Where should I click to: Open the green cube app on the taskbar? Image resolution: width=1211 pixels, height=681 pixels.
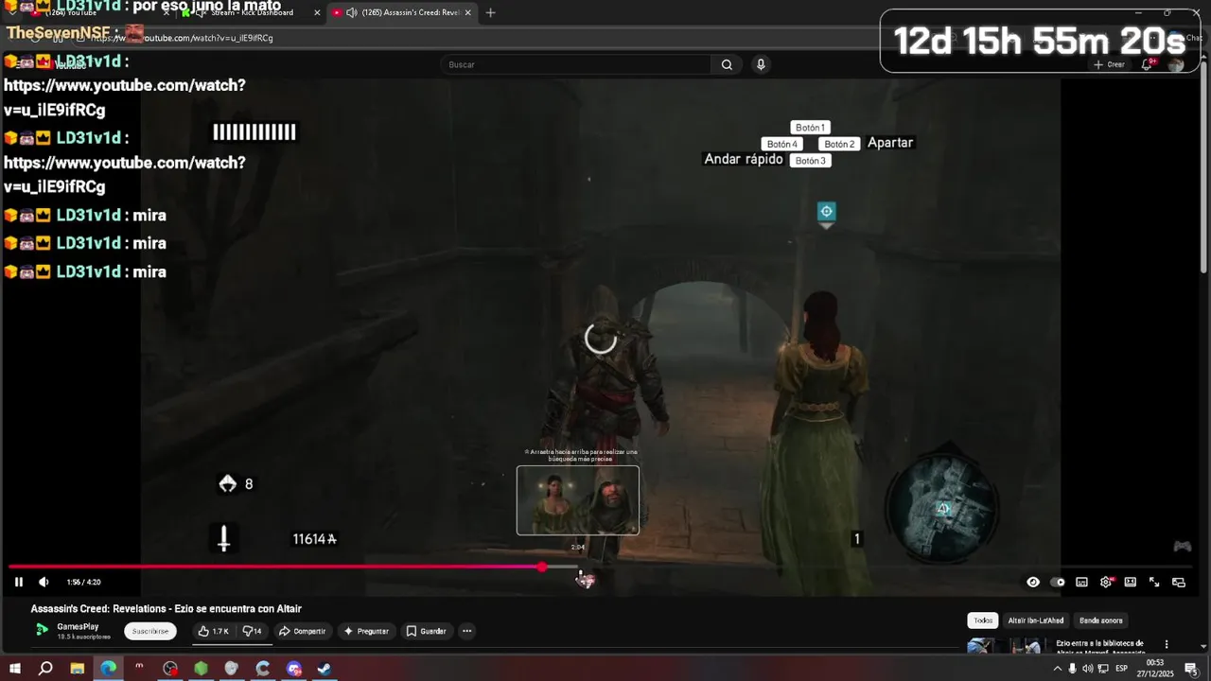(x=201, y=669)
